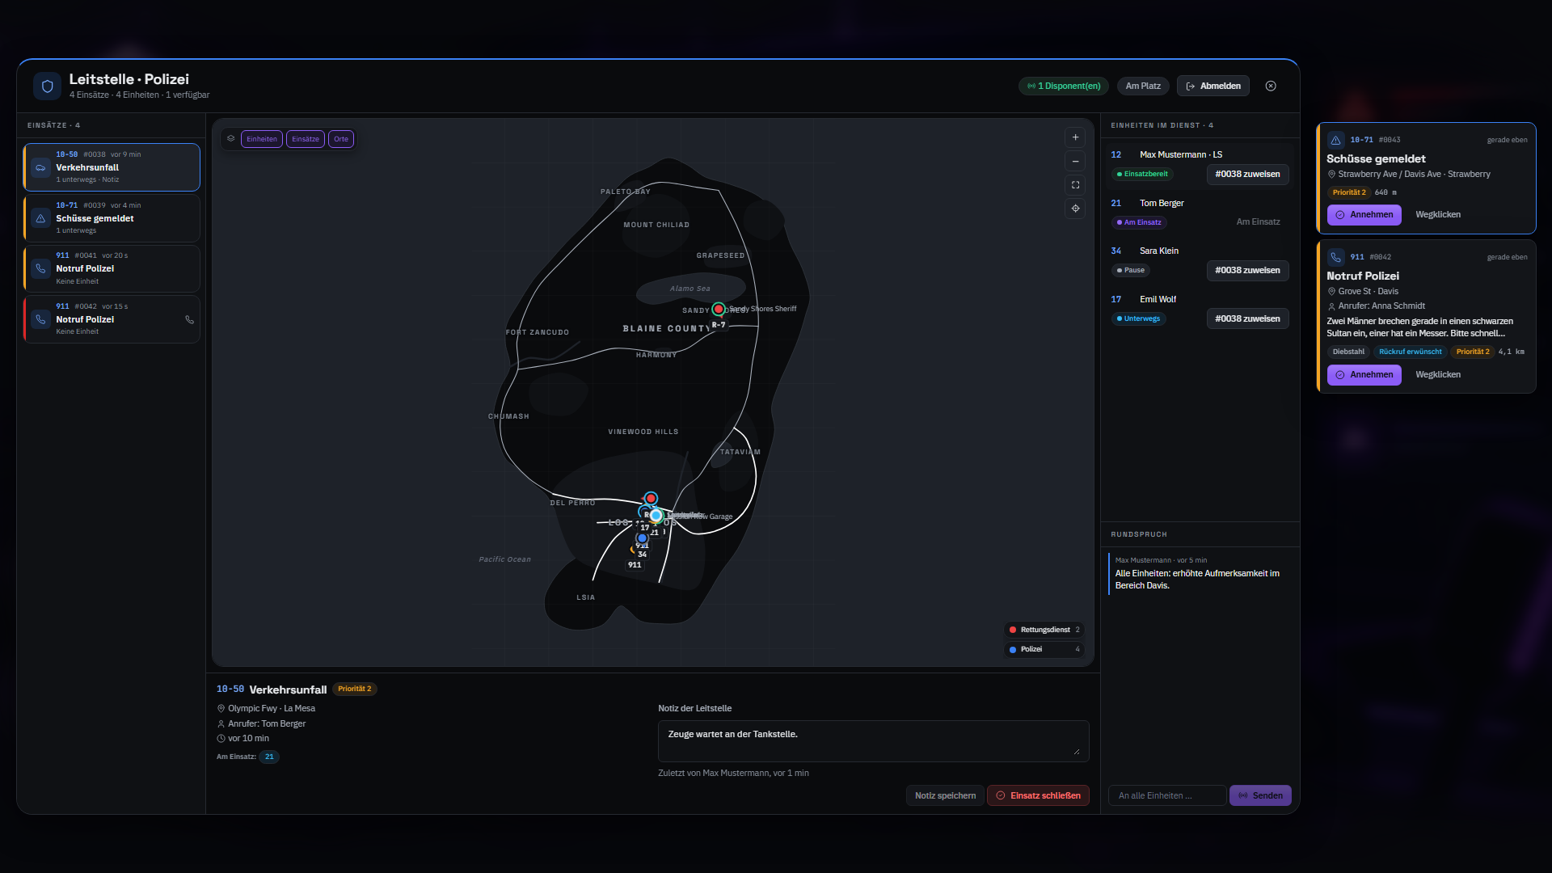Open the Unterwegs status of Emil Wolf
The width and height of the screenshot is (1552, 873).
(x=1138, y=318)
